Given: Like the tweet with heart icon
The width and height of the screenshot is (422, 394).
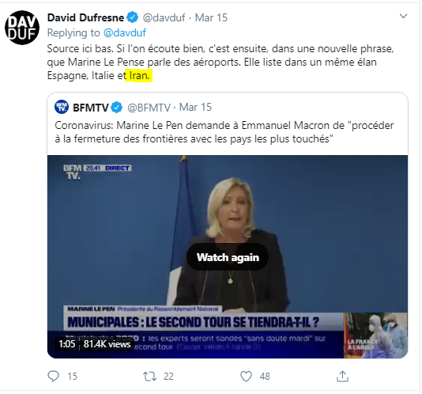Looking at the screenshot, I should 246,377.
